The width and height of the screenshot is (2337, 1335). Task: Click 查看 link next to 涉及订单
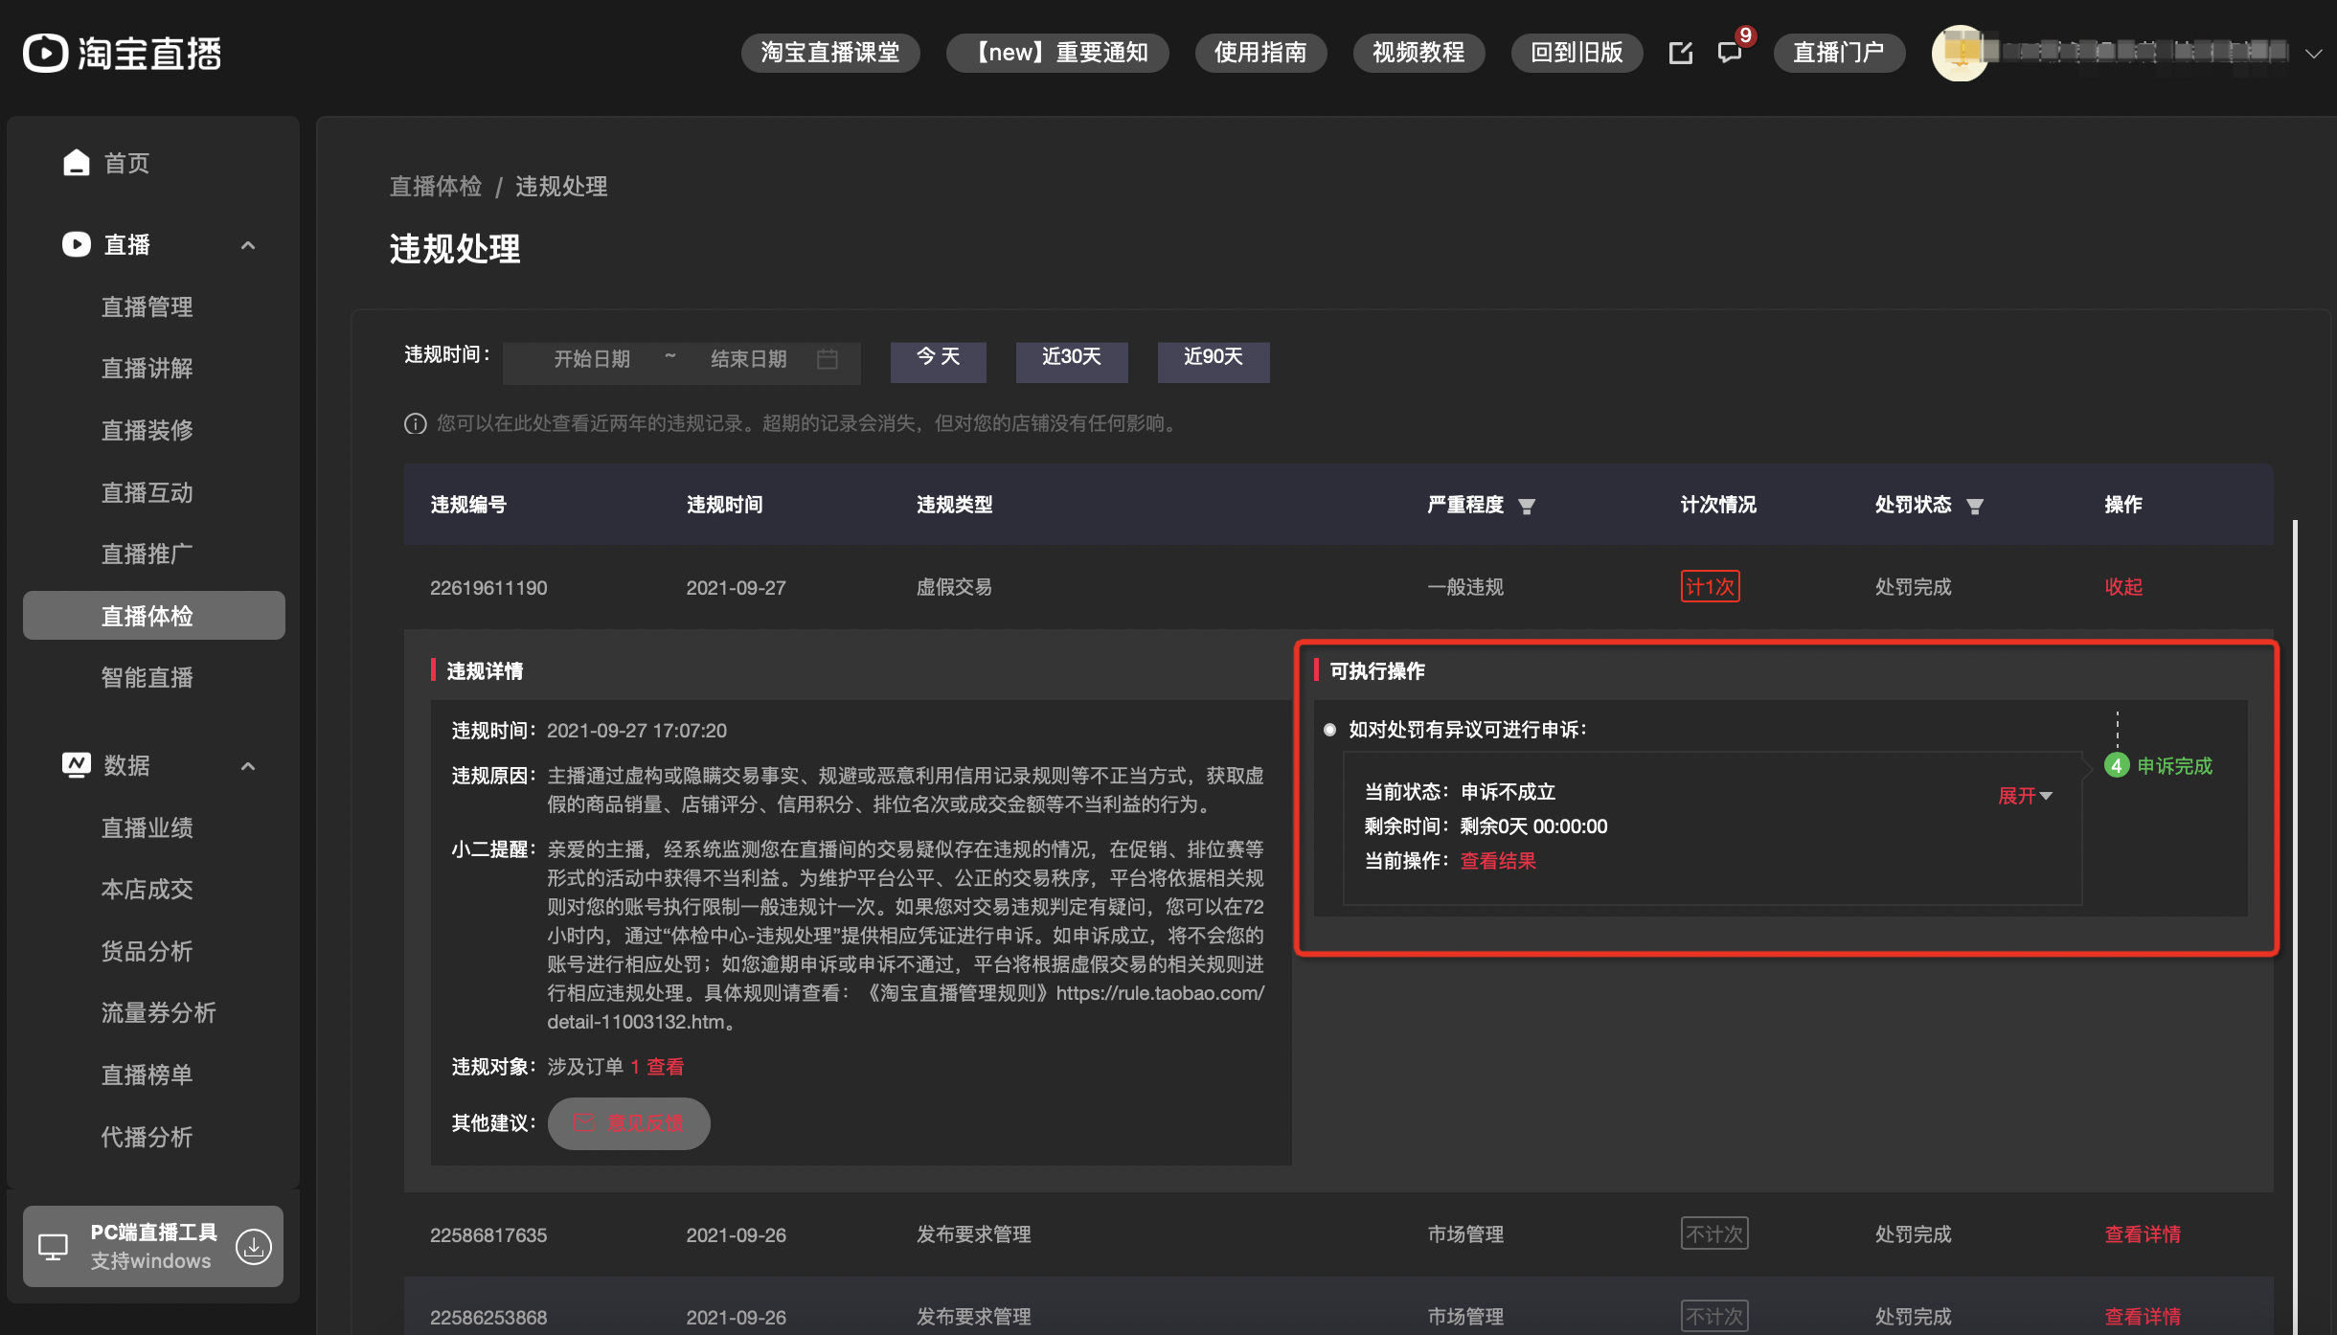[665, 1067]
